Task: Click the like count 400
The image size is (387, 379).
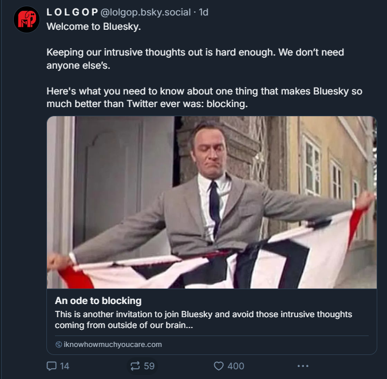Action: coord(235,366)
